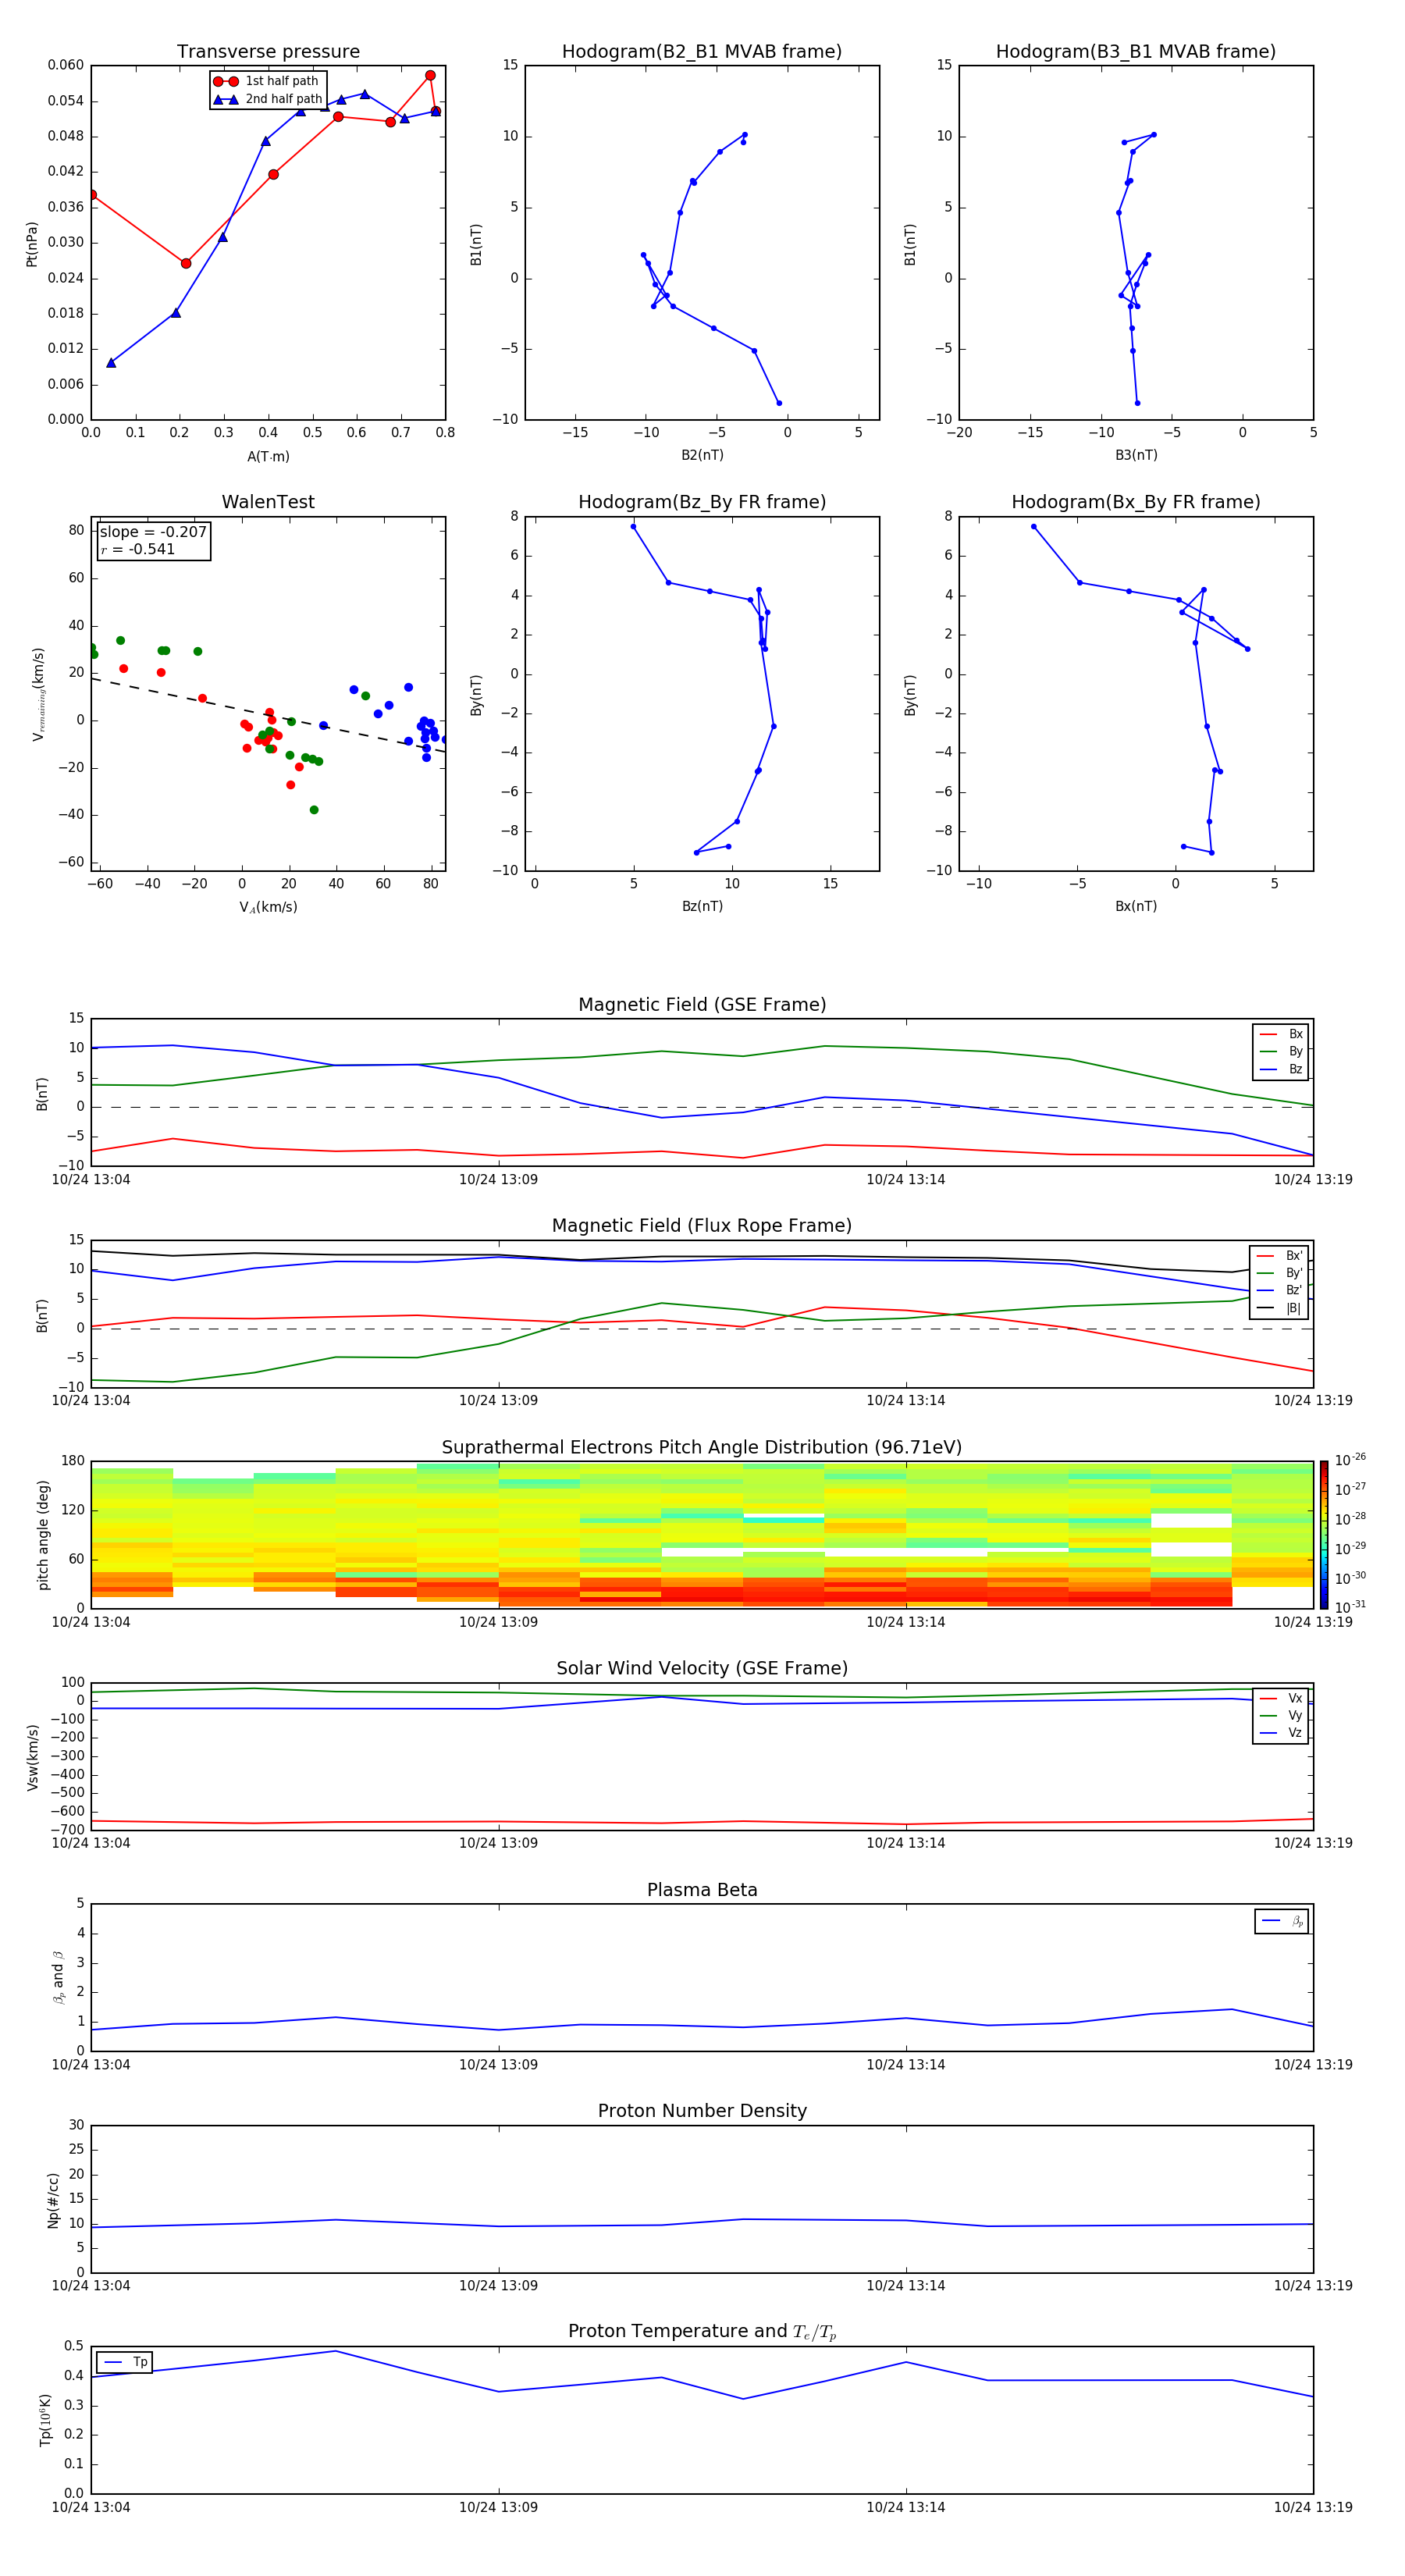The image size is (1405, 2576).
Task: Click the 'B3(nT)' x-axis label
Action: (x=1136, y=455)
